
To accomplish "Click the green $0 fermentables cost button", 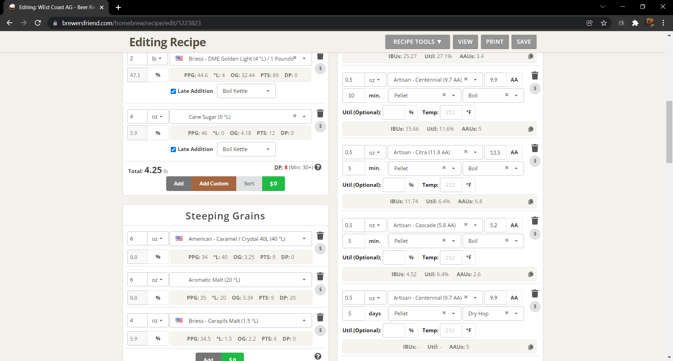I will tap(273, 184).
